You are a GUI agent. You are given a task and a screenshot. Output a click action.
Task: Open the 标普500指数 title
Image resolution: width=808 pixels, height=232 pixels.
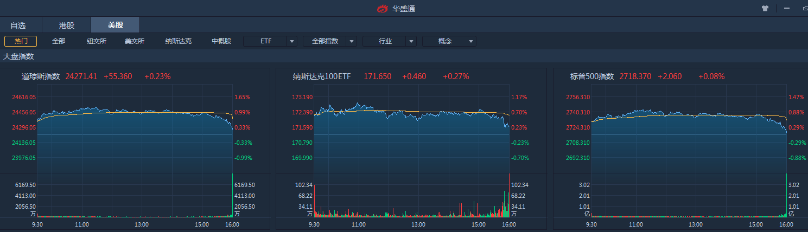592,76
